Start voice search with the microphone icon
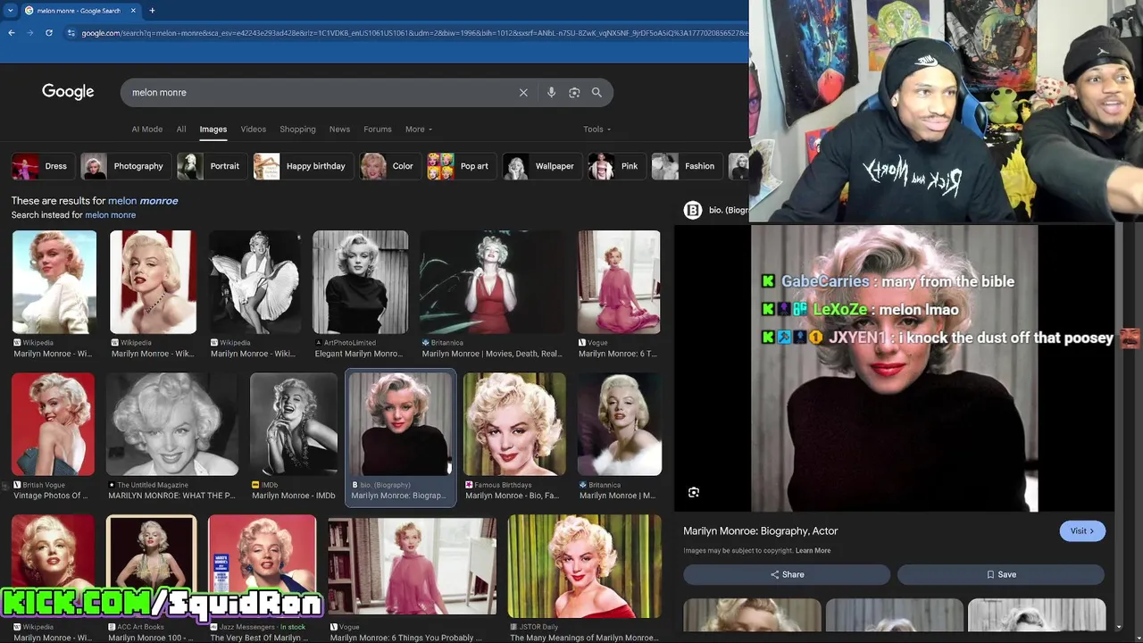 (x=551, y=93)
